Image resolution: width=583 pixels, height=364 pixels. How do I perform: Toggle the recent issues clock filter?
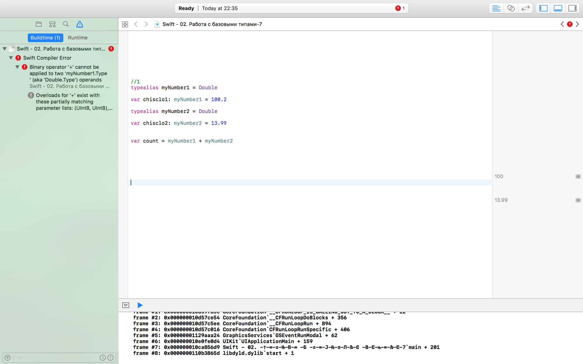point(103,358)
